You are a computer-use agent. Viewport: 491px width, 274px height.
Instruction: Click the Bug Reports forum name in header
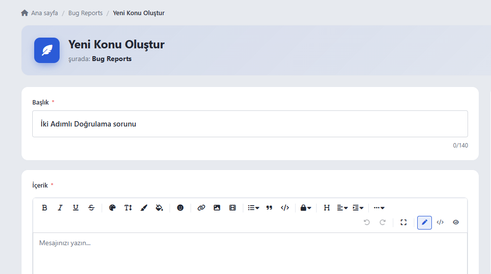point(112,59)
